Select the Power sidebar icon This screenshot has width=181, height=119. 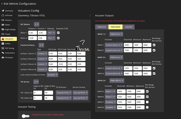3,34
